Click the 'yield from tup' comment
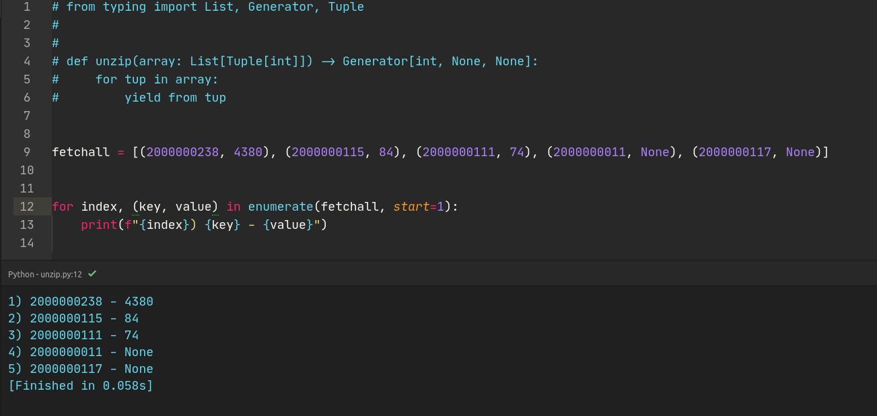Screen dimensions: 877x416 pos(175,98)
